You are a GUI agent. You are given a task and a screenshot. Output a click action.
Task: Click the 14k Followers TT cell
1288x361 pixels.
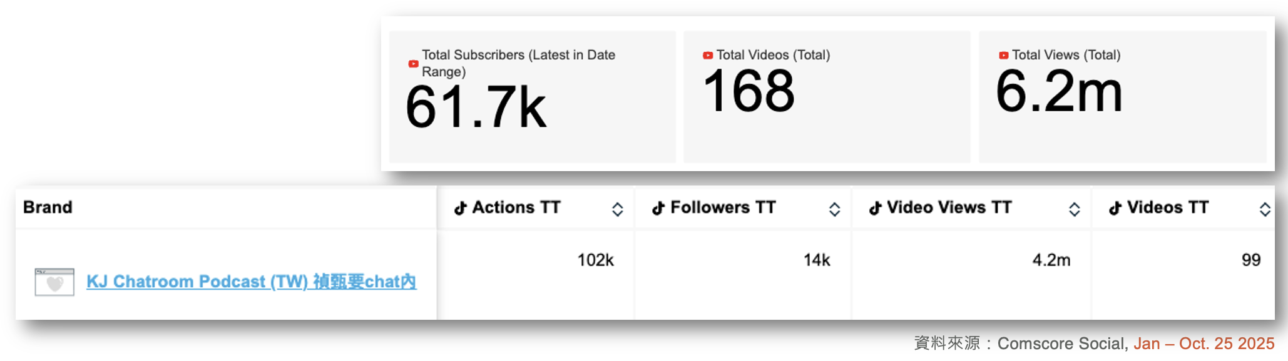point(817,260)
